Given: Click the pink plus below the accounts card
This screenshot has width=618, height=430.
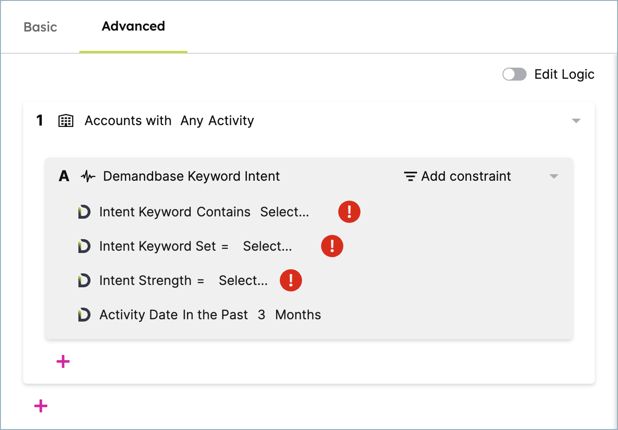Looking at the screenshot, I should click(41, 406).
